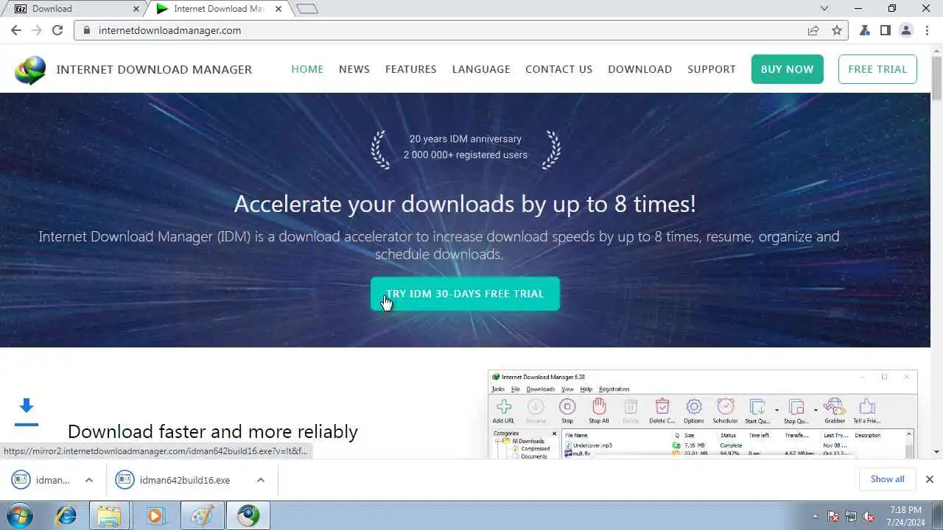Click the FREE TRIAL header button

877,69
